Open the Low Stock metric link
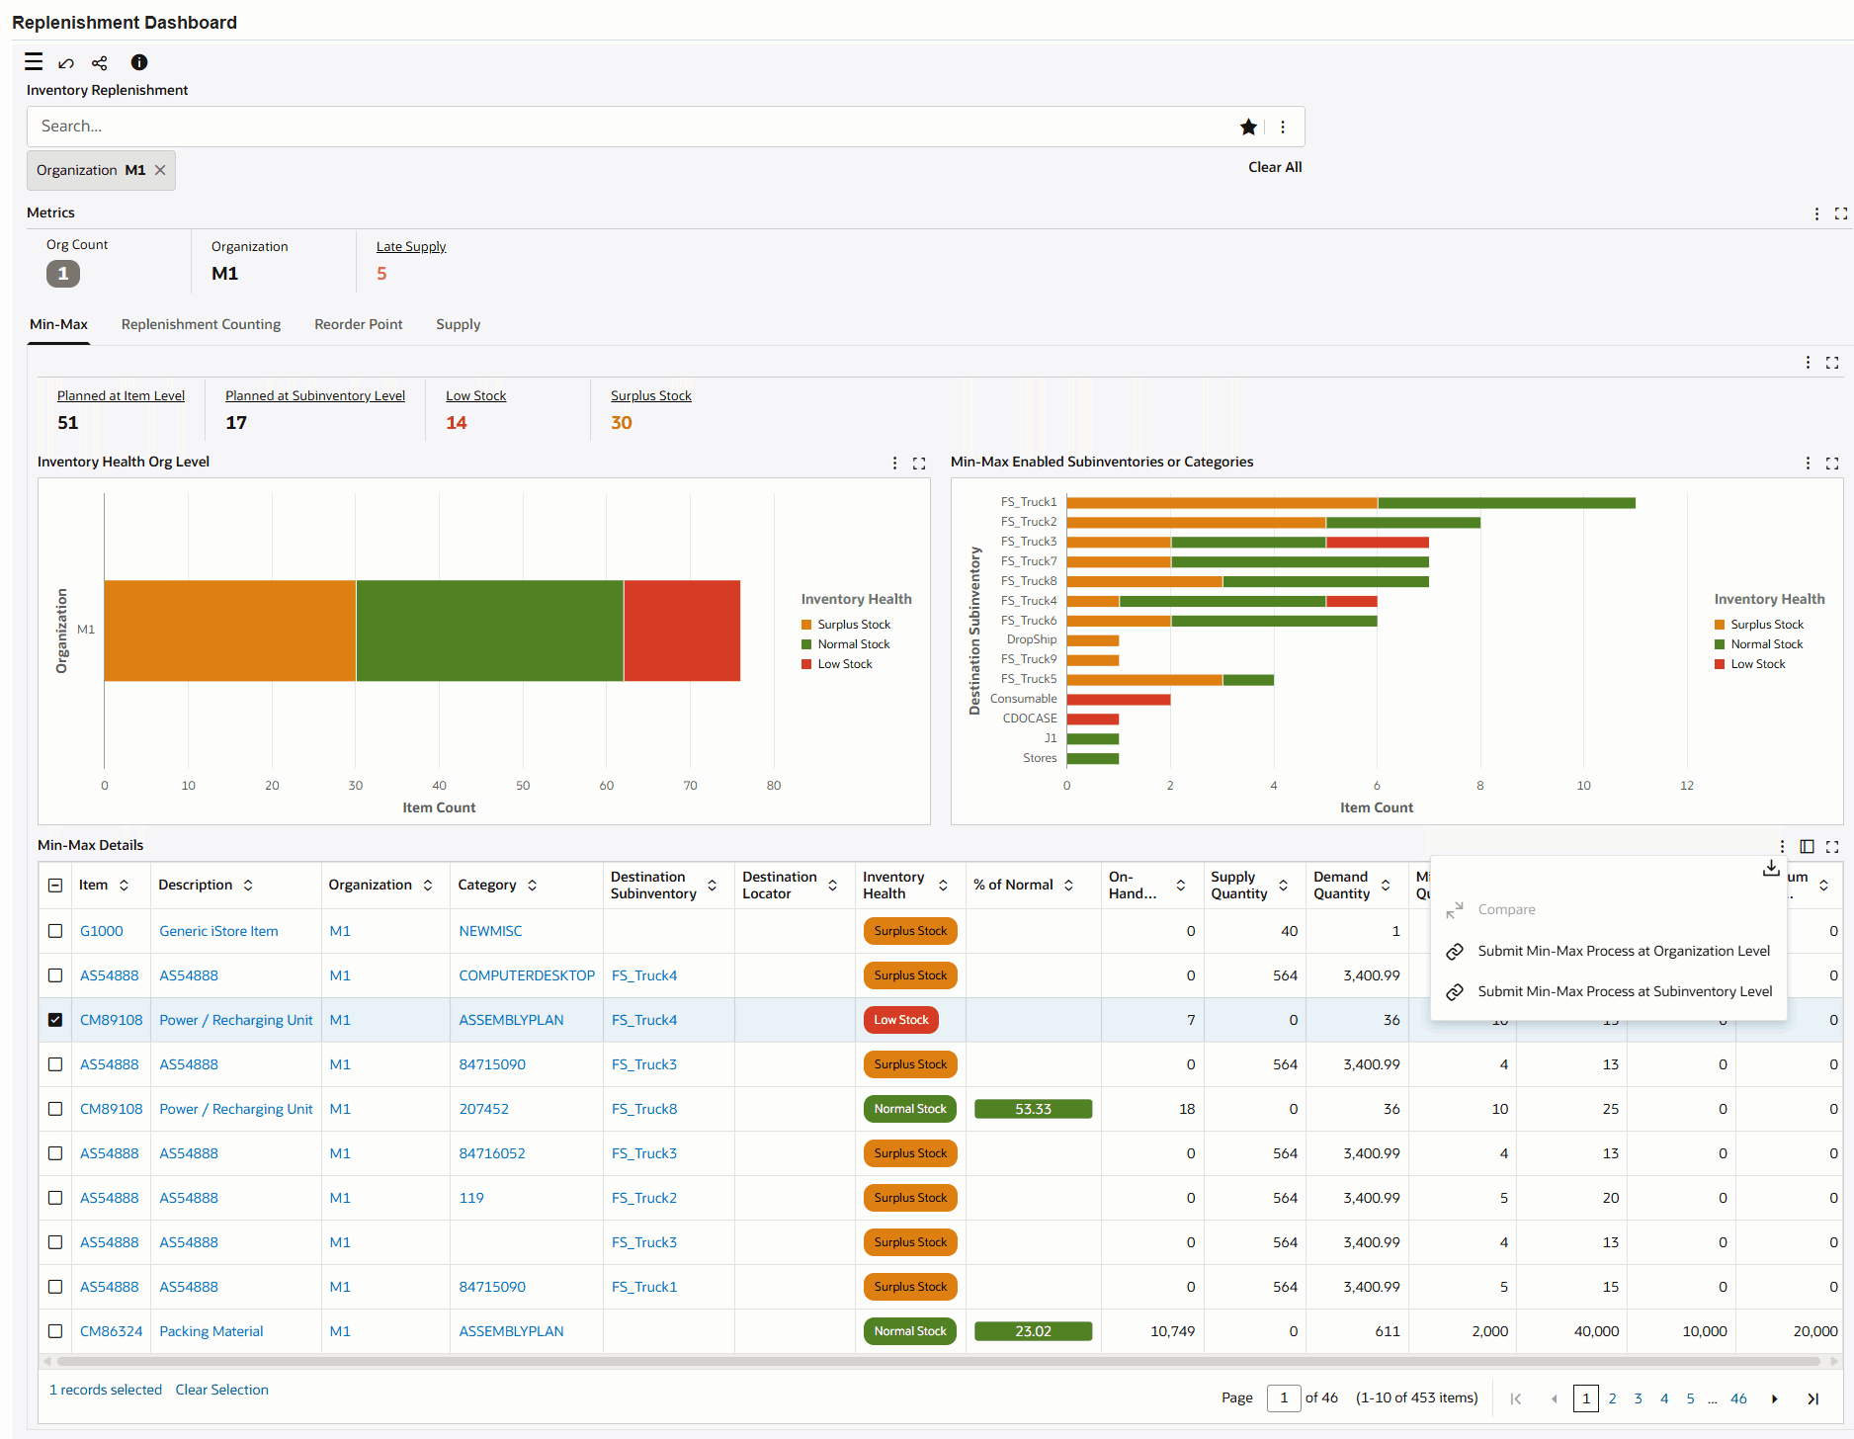This screenshot has height=1439, width=1854. point(475,395)
